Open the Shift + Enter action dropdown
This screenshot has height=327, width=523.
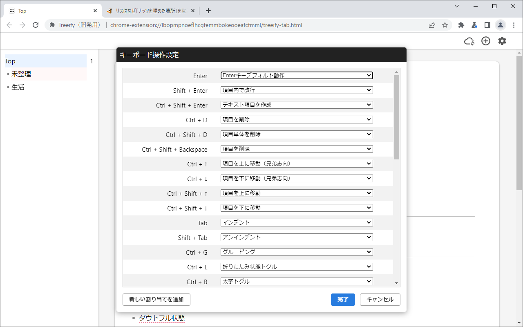coord(297,90)
